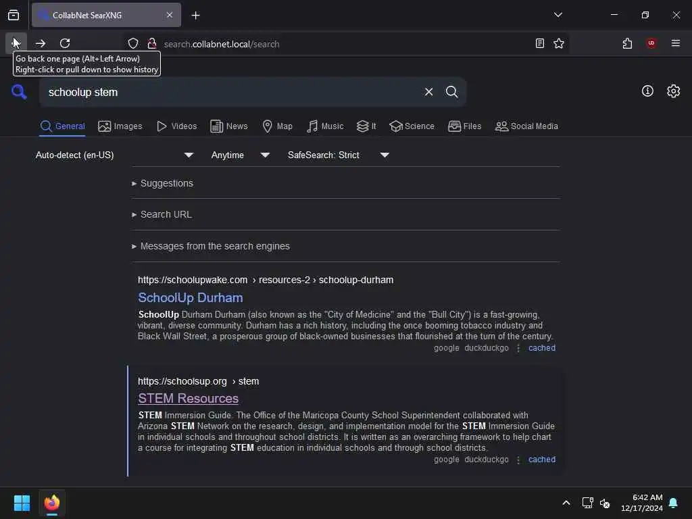Close the CollabNet SearXNG tab
The width and height of the screenshot is (692, 519).
click(170, 15)
